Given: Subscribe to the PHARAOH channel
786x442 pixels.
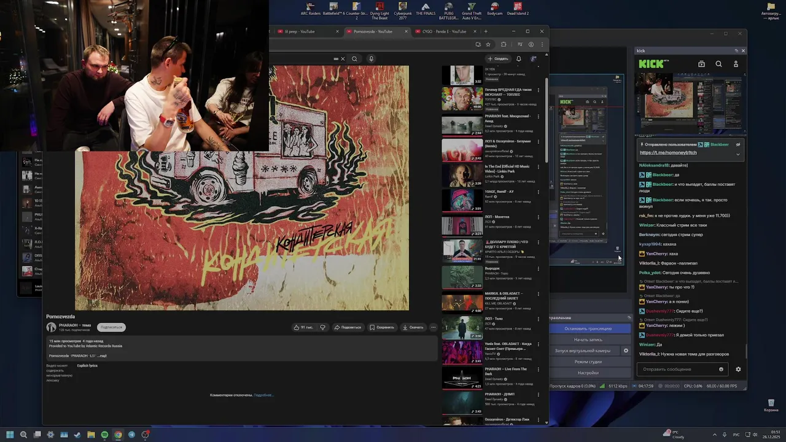Looking at the screenshot, I should tap(111, 327).
